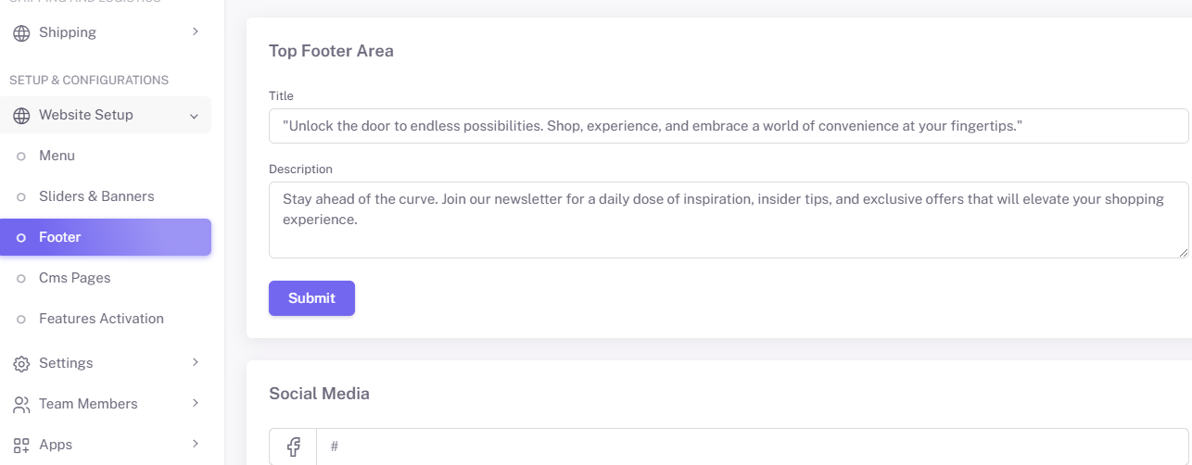This screenshot has width=1192, height=465.
Task: Expand the Apps submenu arrow
Action: coord(195,444)
